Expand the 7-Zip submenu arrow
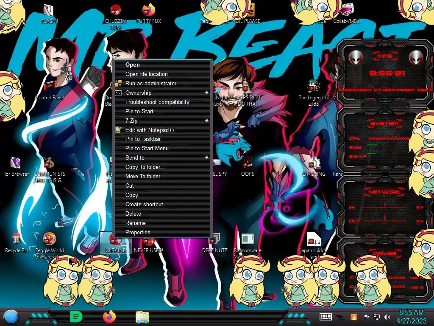434x326 pixels. [206, 121]
